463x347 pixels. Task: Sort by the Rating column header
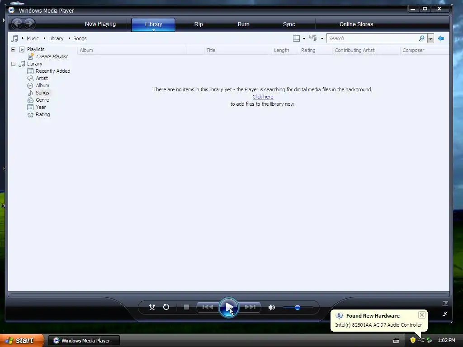[316, 50]
